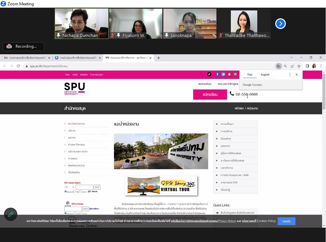The height and width of the screenshot is (242, 326).
Task: Switch to the Gmail browser tab
Action: pos(27,58)
